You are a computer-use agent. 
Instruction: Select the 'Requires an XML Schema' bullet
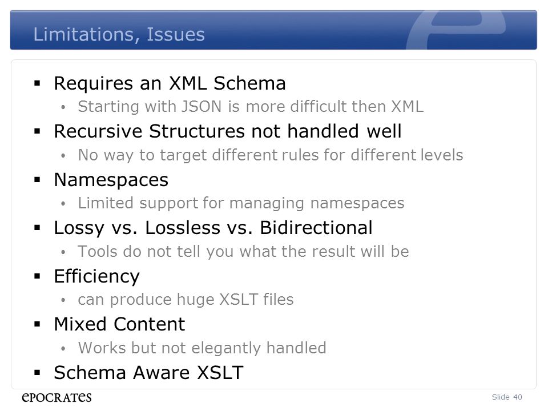(170, 83)
